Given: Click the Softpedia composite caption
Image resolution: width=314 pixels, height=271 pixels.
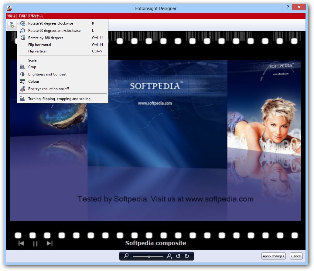Looking at the screenshot, I should pyautogui.click(x=155, y=243).
